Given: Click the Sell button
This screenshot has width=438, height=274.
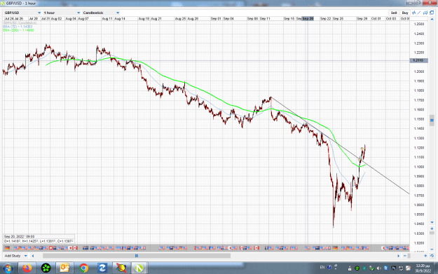Looking at the screenshot, I should tap(394, 13).
